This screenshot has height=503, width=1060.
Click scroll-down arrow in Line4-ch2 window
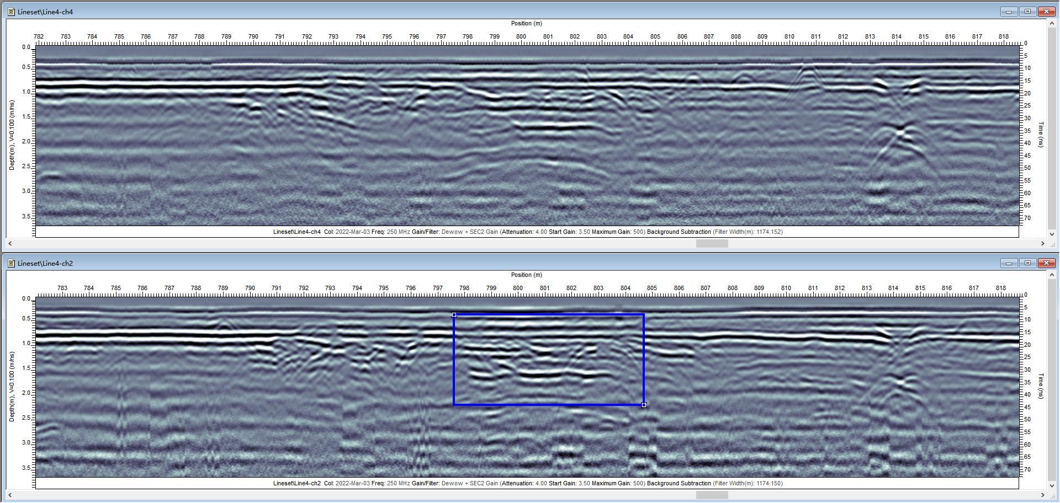(x=1052, y=486)
